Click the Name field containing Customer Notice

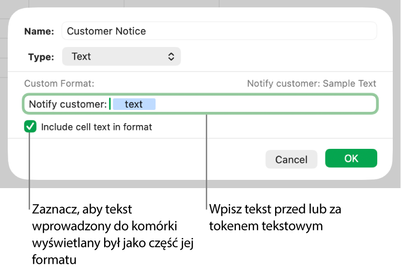[x=219, y=31]
